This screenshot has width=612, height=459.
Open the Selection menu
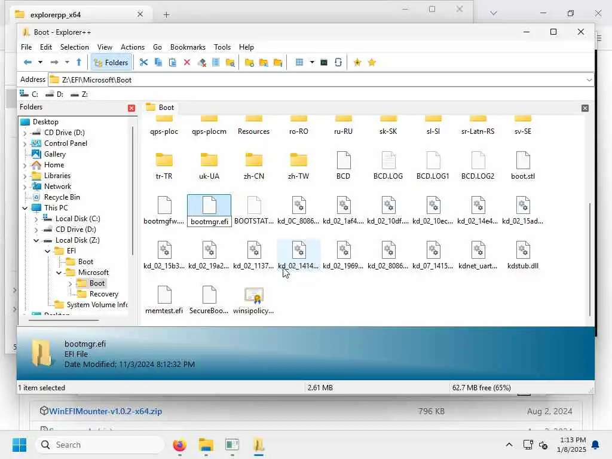75,47
